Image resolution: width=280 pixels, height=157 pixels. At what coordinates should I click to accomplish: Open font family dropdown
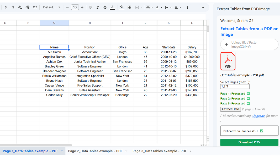[52, 7]
